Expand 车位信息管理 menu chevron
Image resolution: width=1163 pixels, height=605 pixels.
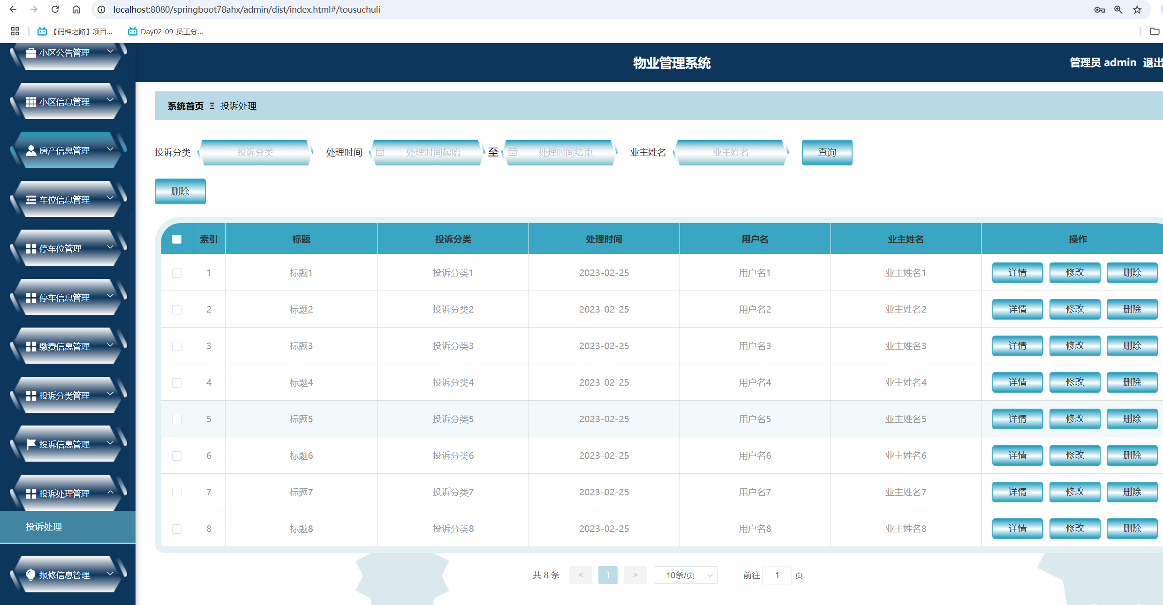point(111,198)
